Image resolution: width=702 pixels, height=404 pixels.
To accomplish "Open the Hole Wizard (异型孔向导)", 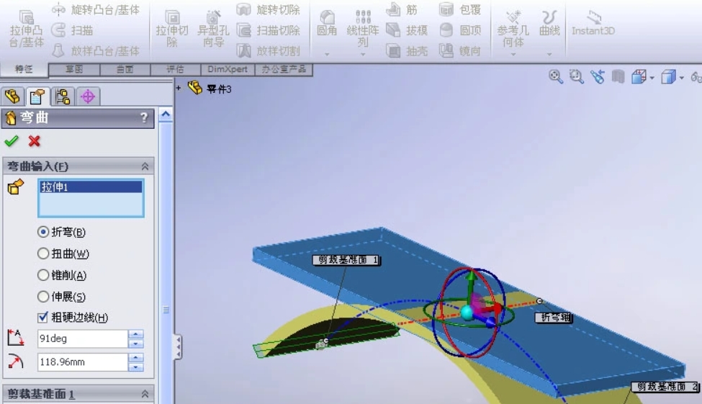I will click(213, 29).
